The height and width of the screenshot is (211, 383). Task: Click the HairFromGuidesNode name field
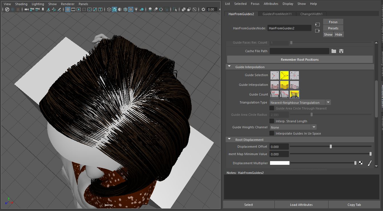point(289,28)
